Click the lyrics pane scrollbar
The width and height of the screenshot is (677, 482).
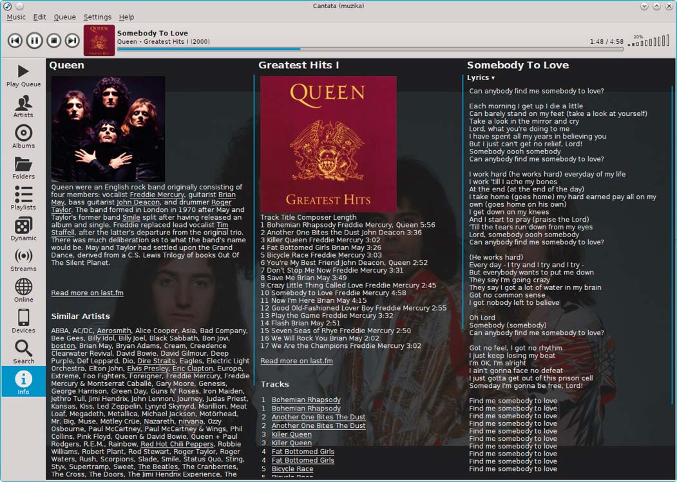point(673,246)
